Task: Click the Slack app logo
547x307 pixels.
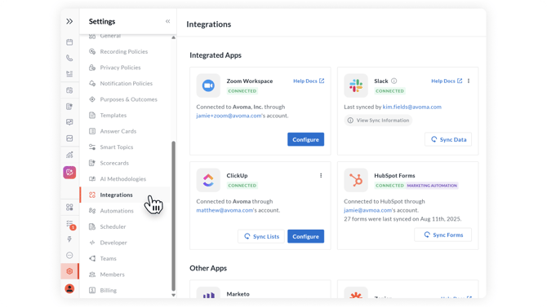Action: pos(356,86)
